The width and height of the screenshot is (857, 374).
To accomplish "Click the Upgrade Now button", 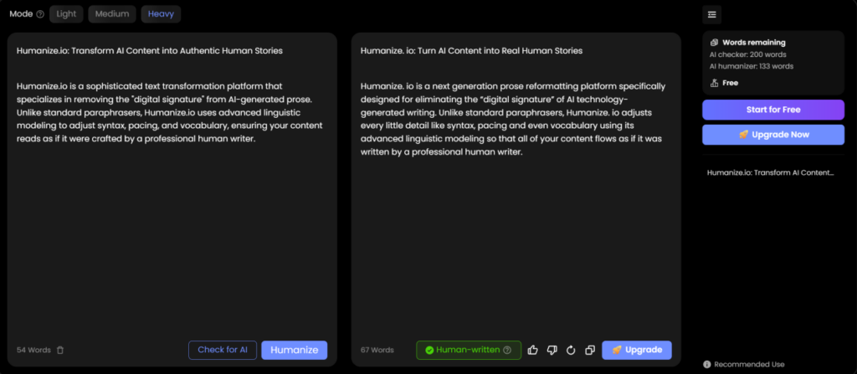I will (773, 135).
